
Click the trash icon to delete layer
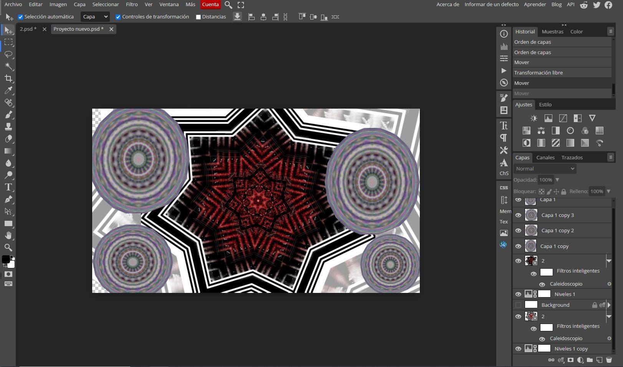click(609, 360)
